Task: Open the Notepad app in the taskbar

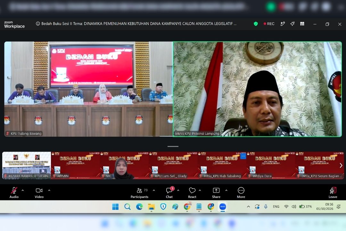Action: tap(199, 207)
